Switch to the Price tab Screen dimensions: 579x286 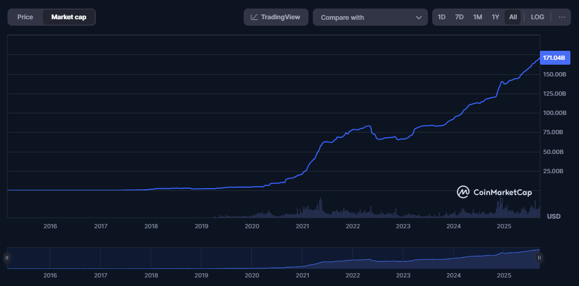pyautogui.click(x=25, y=17)
